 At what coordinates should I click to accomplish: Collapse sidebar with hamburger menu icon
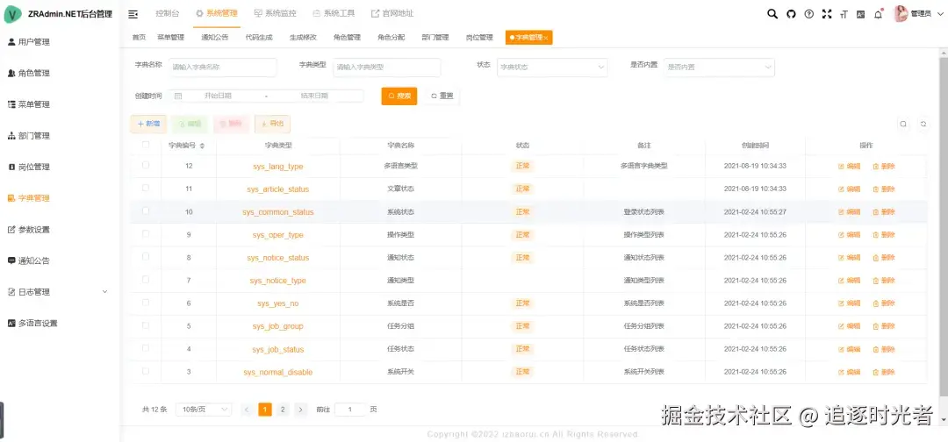point(133,14)
